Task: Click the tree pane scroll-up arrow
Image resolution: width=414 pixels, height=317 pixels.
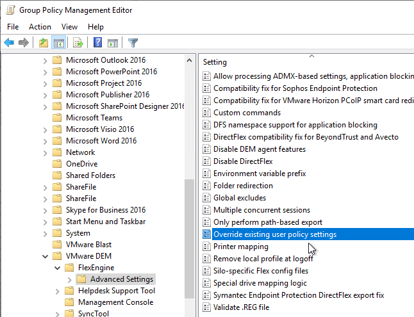Action: coord(189,60)
